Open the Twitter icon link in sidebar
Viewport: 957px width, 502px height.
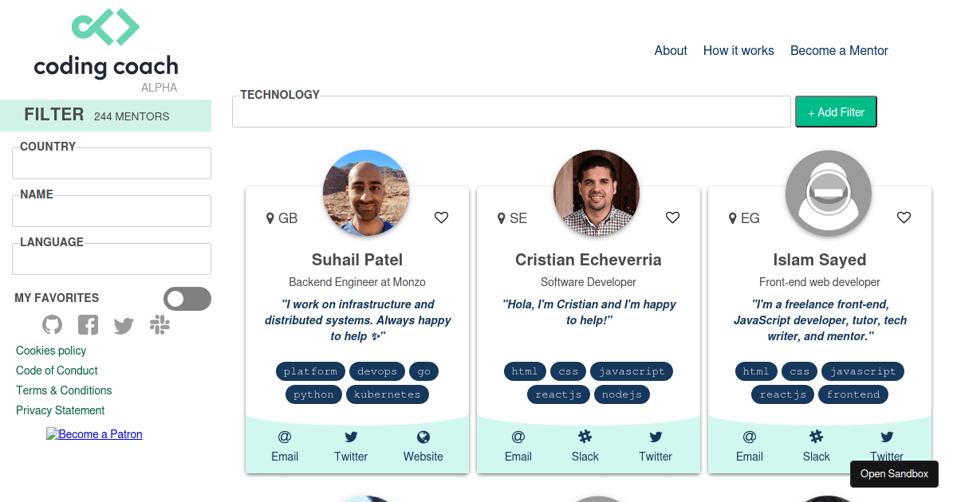124,325
